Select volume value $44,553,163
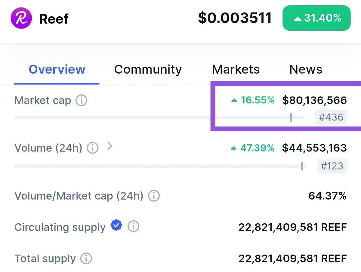361x272 pixels. point(314,148)
